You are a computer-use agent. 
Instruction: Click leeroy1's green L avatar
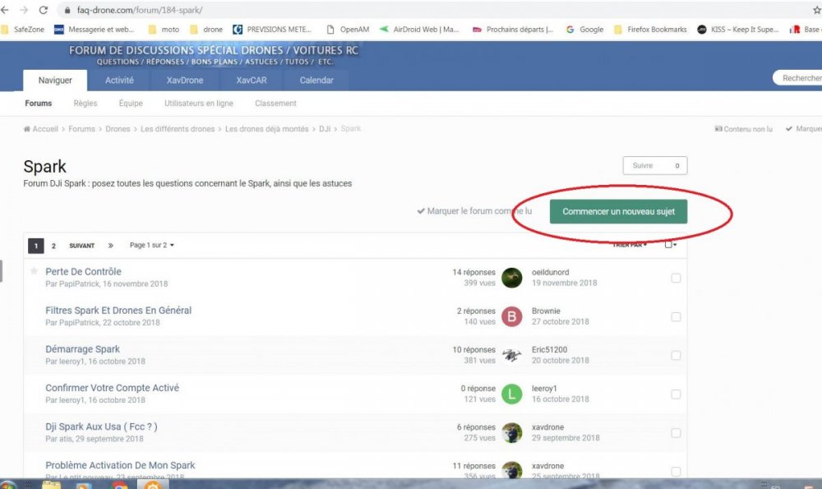coord(511,394)
